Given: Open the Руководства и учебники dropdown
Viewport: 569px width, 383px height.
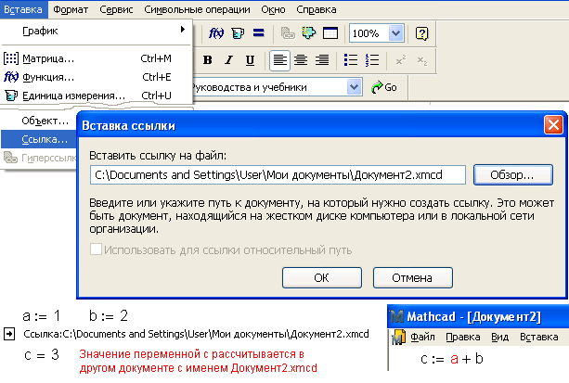Looking at the screenshot, I should coord(354,87).
